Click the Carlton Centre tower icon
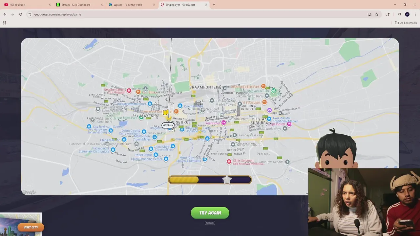The width and height of the screenshot is (420, 236). point(239,111)
